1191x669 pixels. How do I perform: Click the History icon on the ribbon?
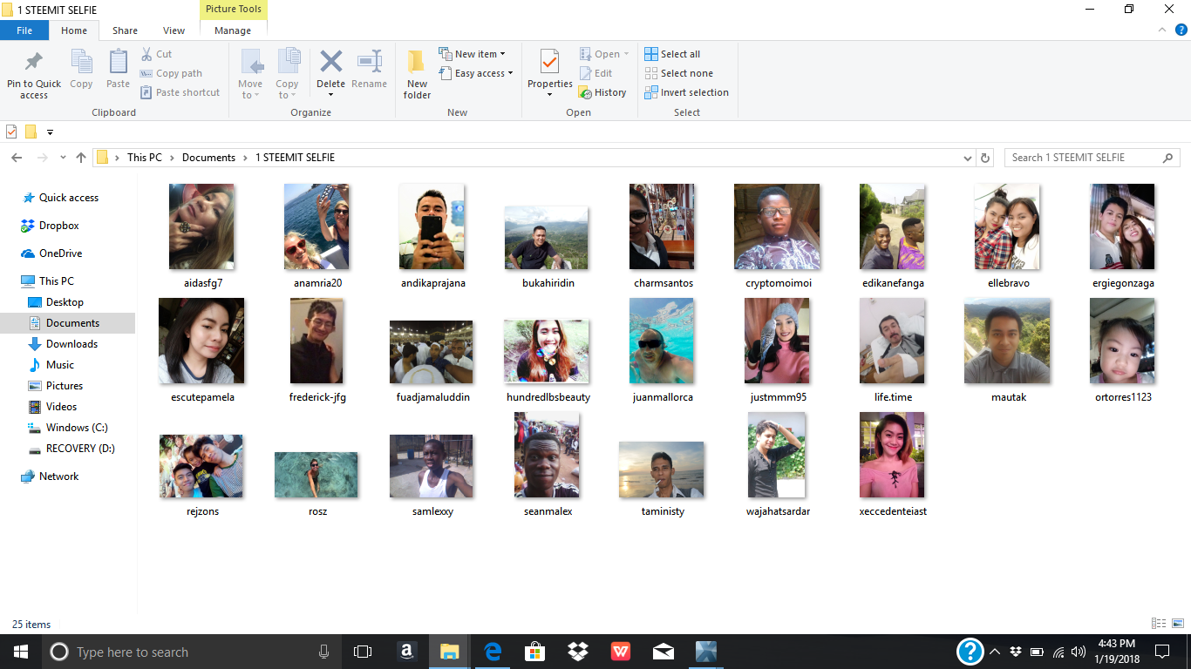click(x=603, y=92)
